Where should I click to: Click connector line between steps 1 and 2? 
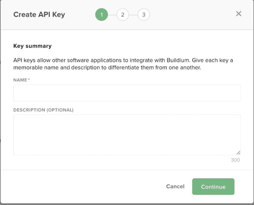pos(112,15)
